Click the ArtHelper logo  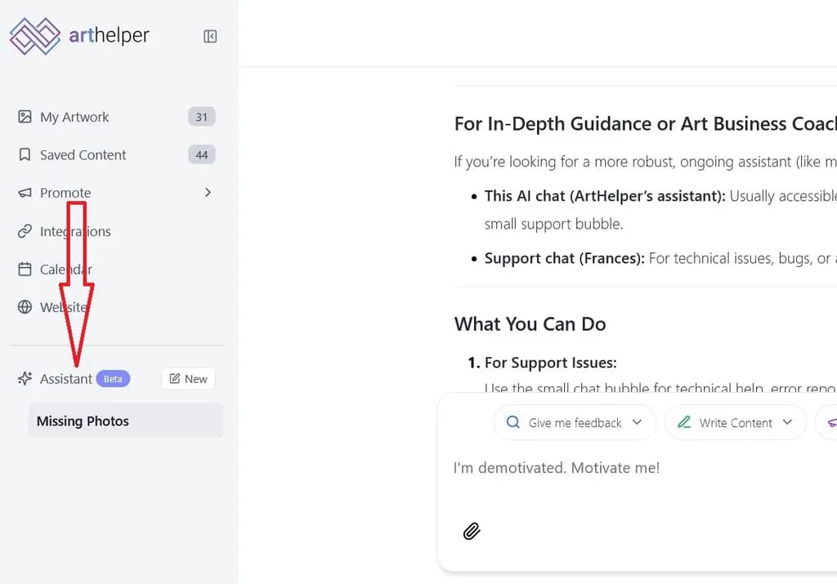coord(79,36)
